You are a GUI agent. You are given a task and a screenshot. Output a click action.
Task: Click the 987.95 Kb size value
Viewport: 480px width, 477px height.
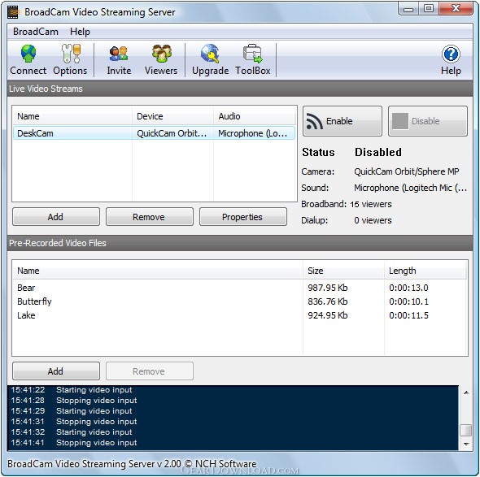tap(328, 288)
